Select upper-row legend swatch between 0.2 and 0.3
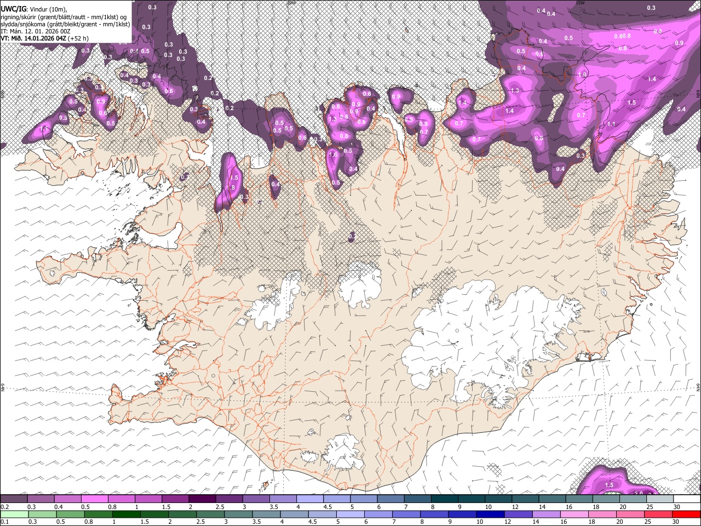Image resolution: width=701 pixels, height=526 pixels. click(14, 499)
